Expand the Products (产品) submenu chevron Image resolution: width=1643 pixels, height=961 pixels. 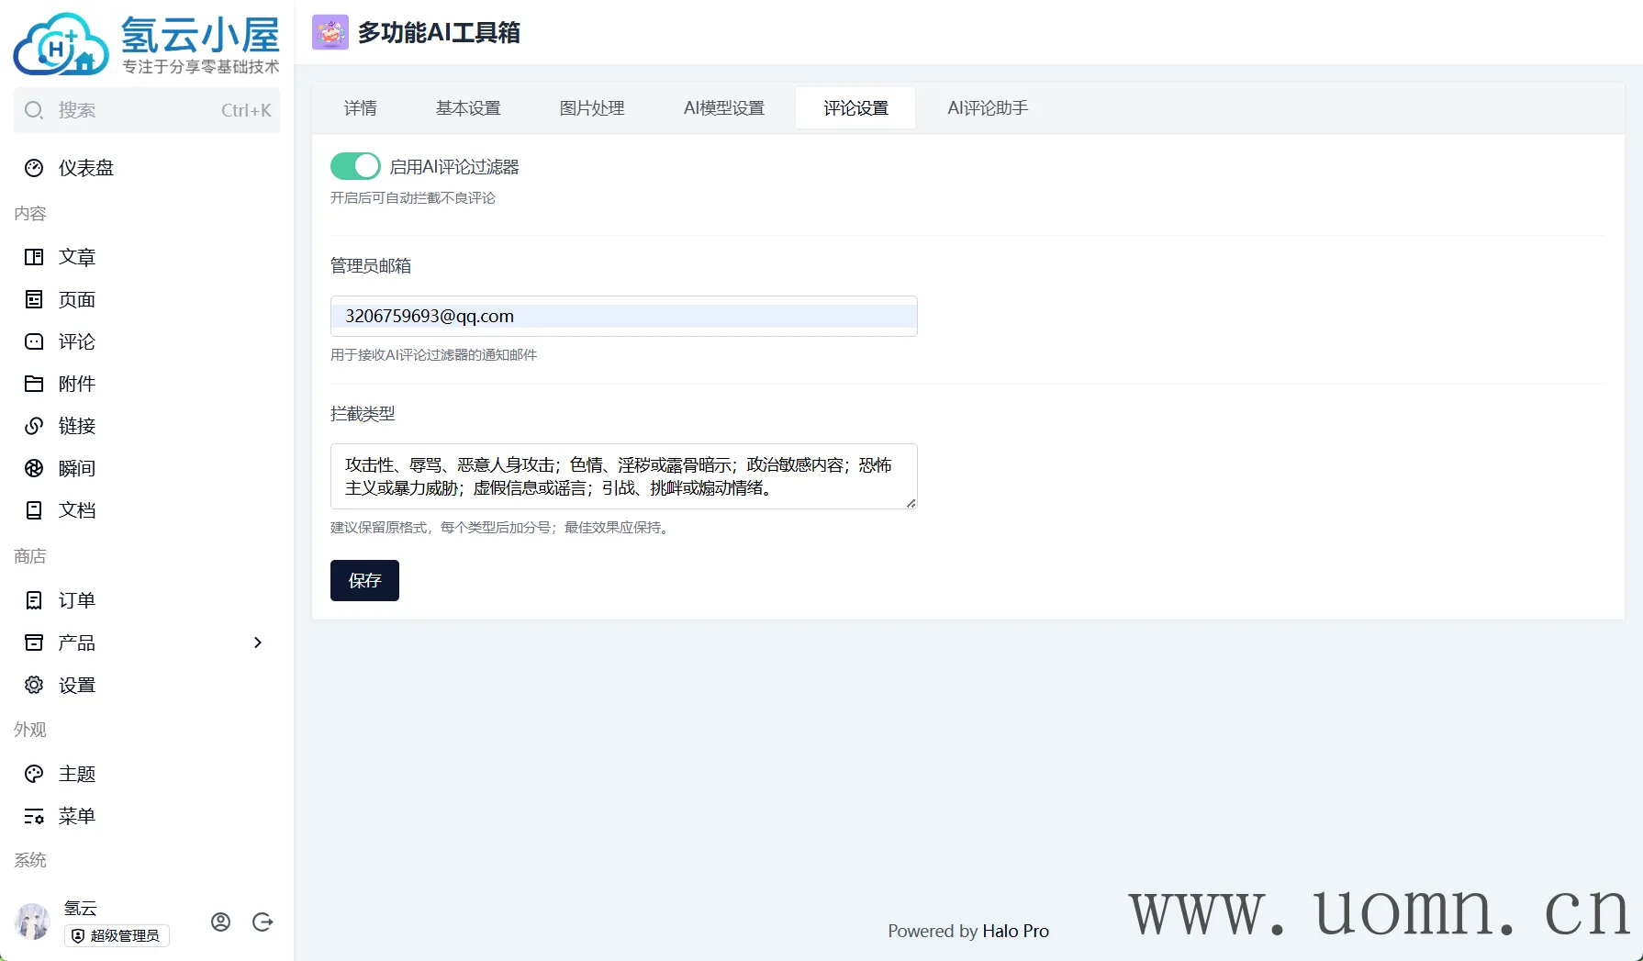pos(258,643)
